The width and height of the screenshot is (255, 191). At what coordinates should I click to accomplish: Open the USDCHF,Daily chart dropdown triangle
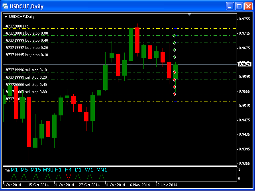[x=6, y=17]
